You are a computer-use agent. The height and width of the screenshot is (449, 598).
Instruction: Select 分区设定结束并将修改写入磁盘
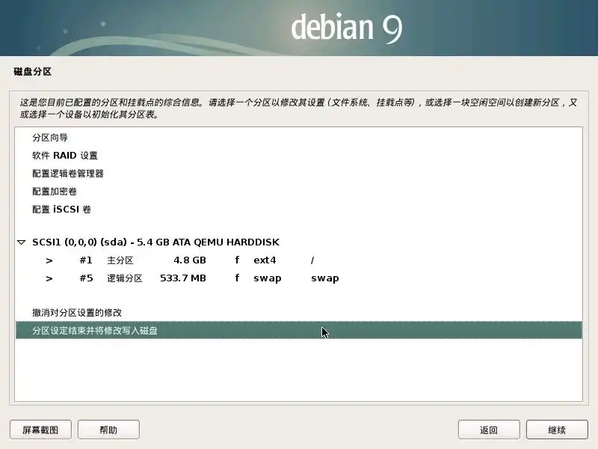[298, 330]
